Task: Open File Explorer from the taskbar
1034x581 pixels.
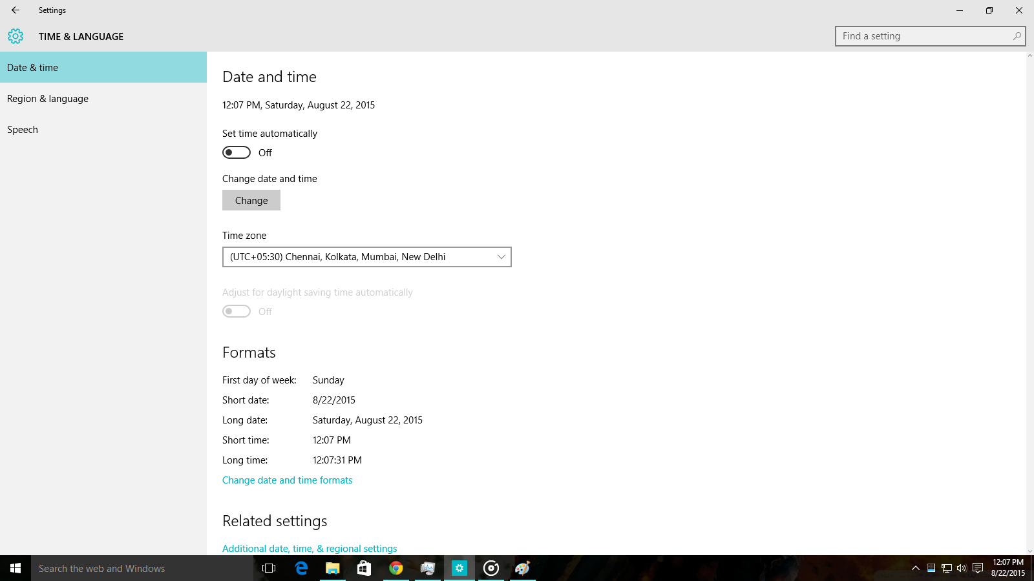Action: click(333, 568)
